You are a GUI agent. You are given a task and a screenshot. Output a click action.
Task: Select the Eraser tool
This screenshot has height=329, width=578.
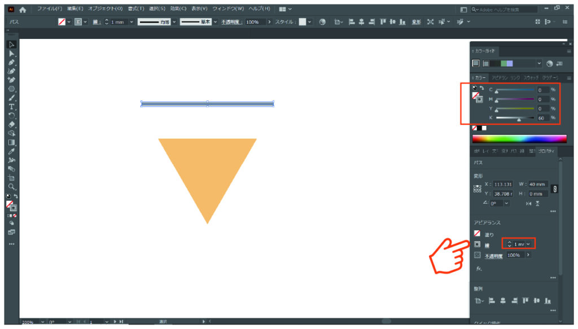[11, 125]
